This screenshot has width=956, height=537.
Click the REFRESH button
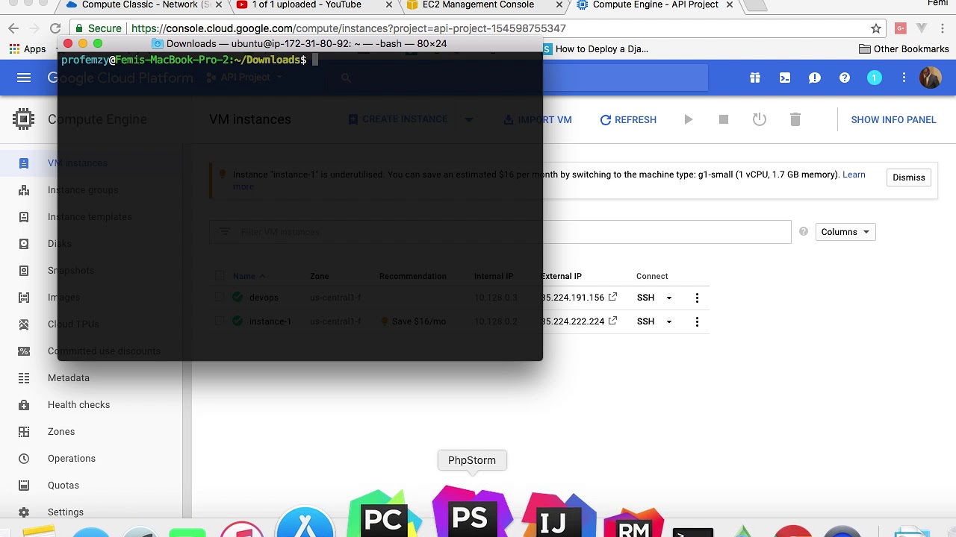pyautogui.click(x=628, y=119)
